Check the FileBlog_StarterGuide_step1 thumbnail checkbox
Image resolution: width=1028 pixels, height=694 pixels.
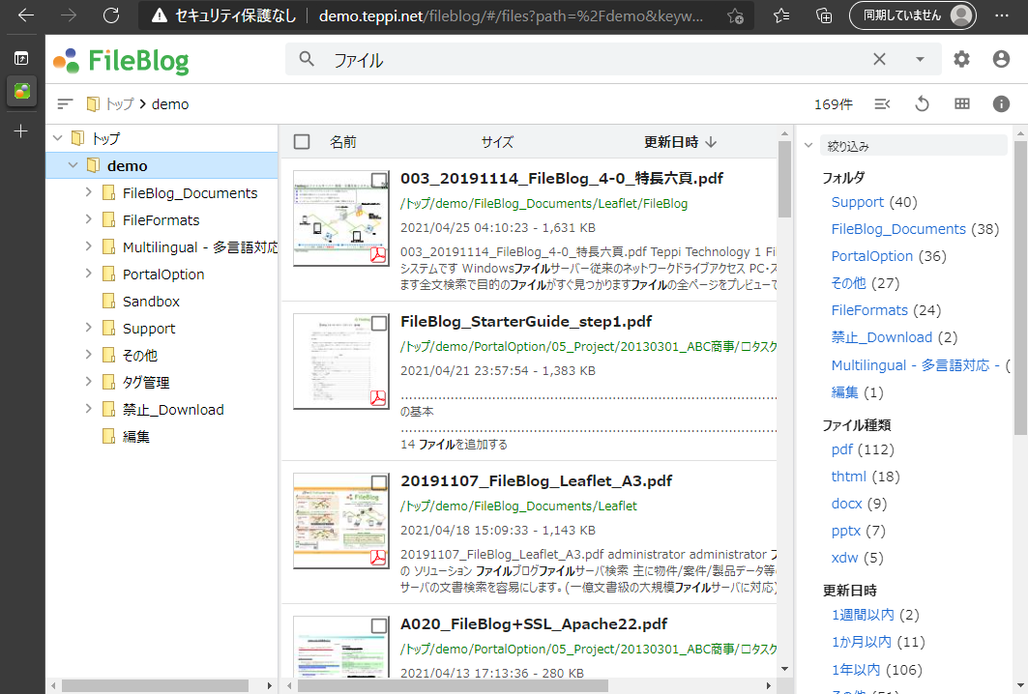coord(379,323)
